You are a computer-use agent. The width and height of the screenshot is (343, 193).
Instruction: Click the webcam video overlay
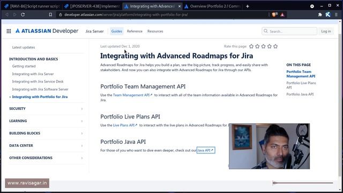coord(269,146)
